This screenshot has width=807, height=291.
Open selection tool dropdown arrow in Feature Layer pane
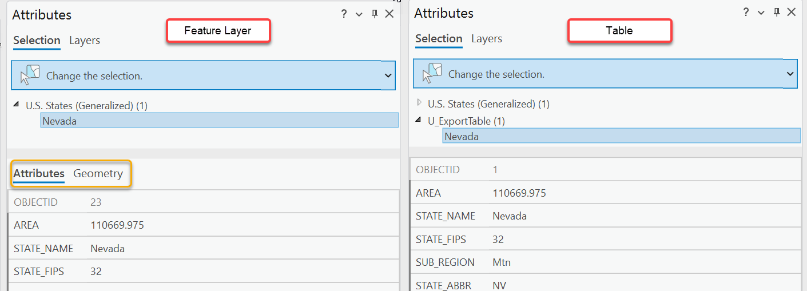point(388,75)
